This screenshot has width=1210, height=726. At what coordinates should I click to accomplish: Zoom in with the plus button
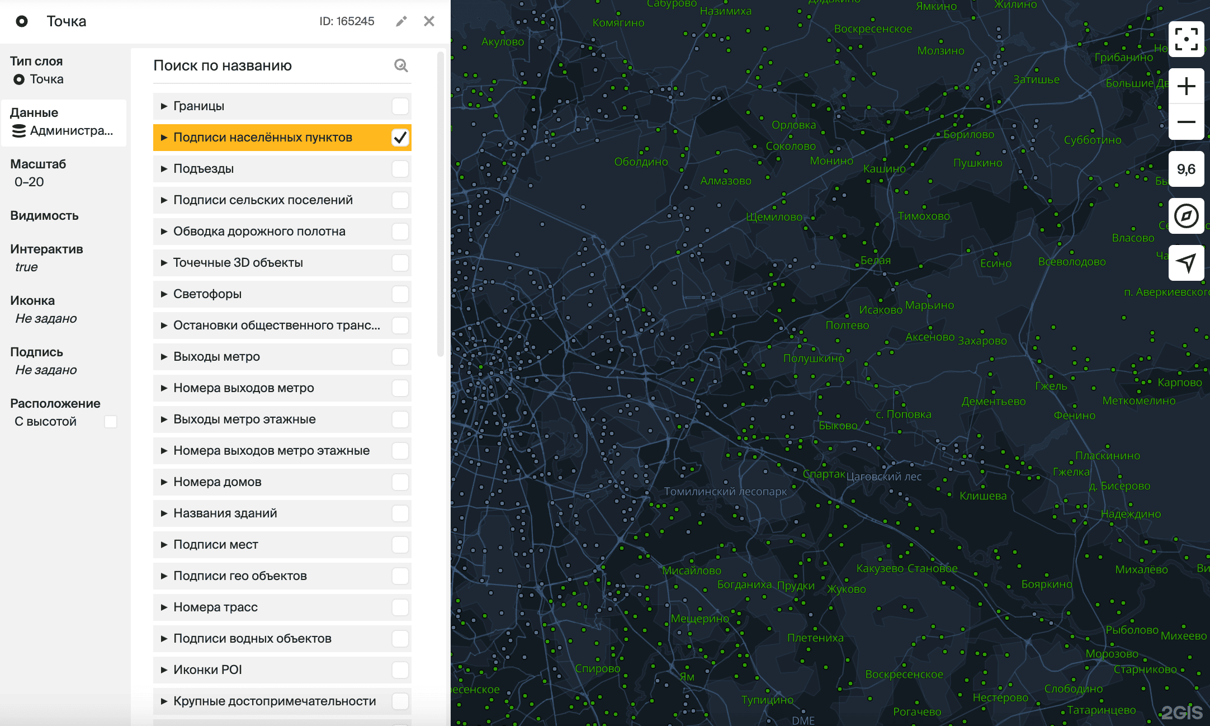pos(1186,86)
